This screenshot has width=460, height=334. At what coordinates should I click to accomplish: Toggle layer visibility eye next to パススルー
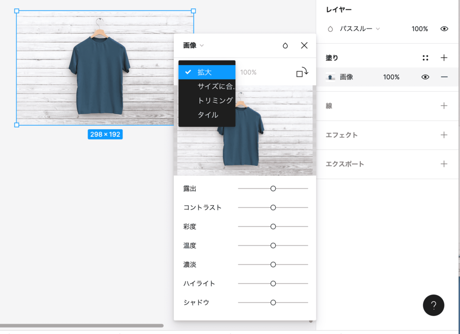(x=444, y=29)
